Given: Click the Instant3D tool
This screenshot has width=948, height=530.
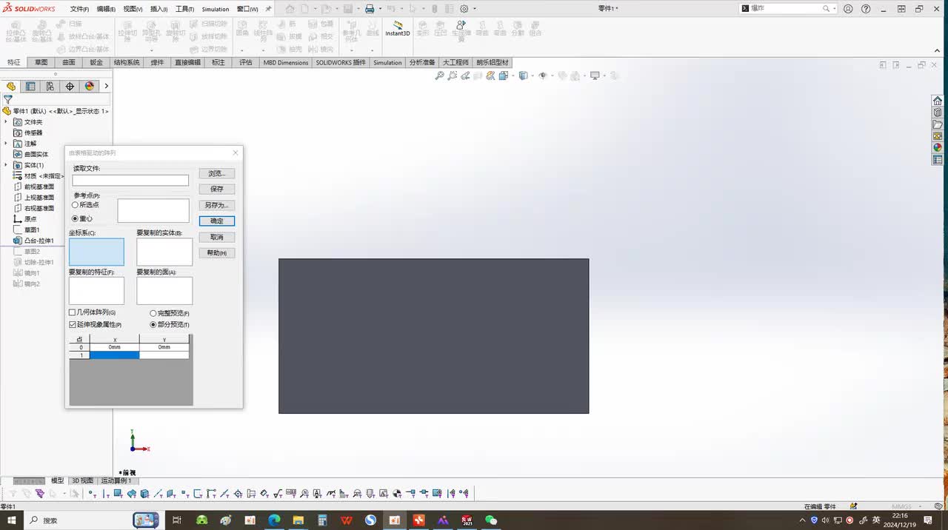Looking at the screenshot, I should 398,29.
